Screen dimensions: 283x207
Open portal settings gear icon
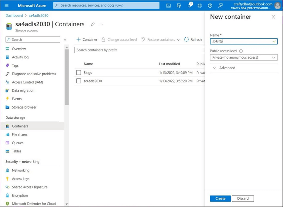199,5
